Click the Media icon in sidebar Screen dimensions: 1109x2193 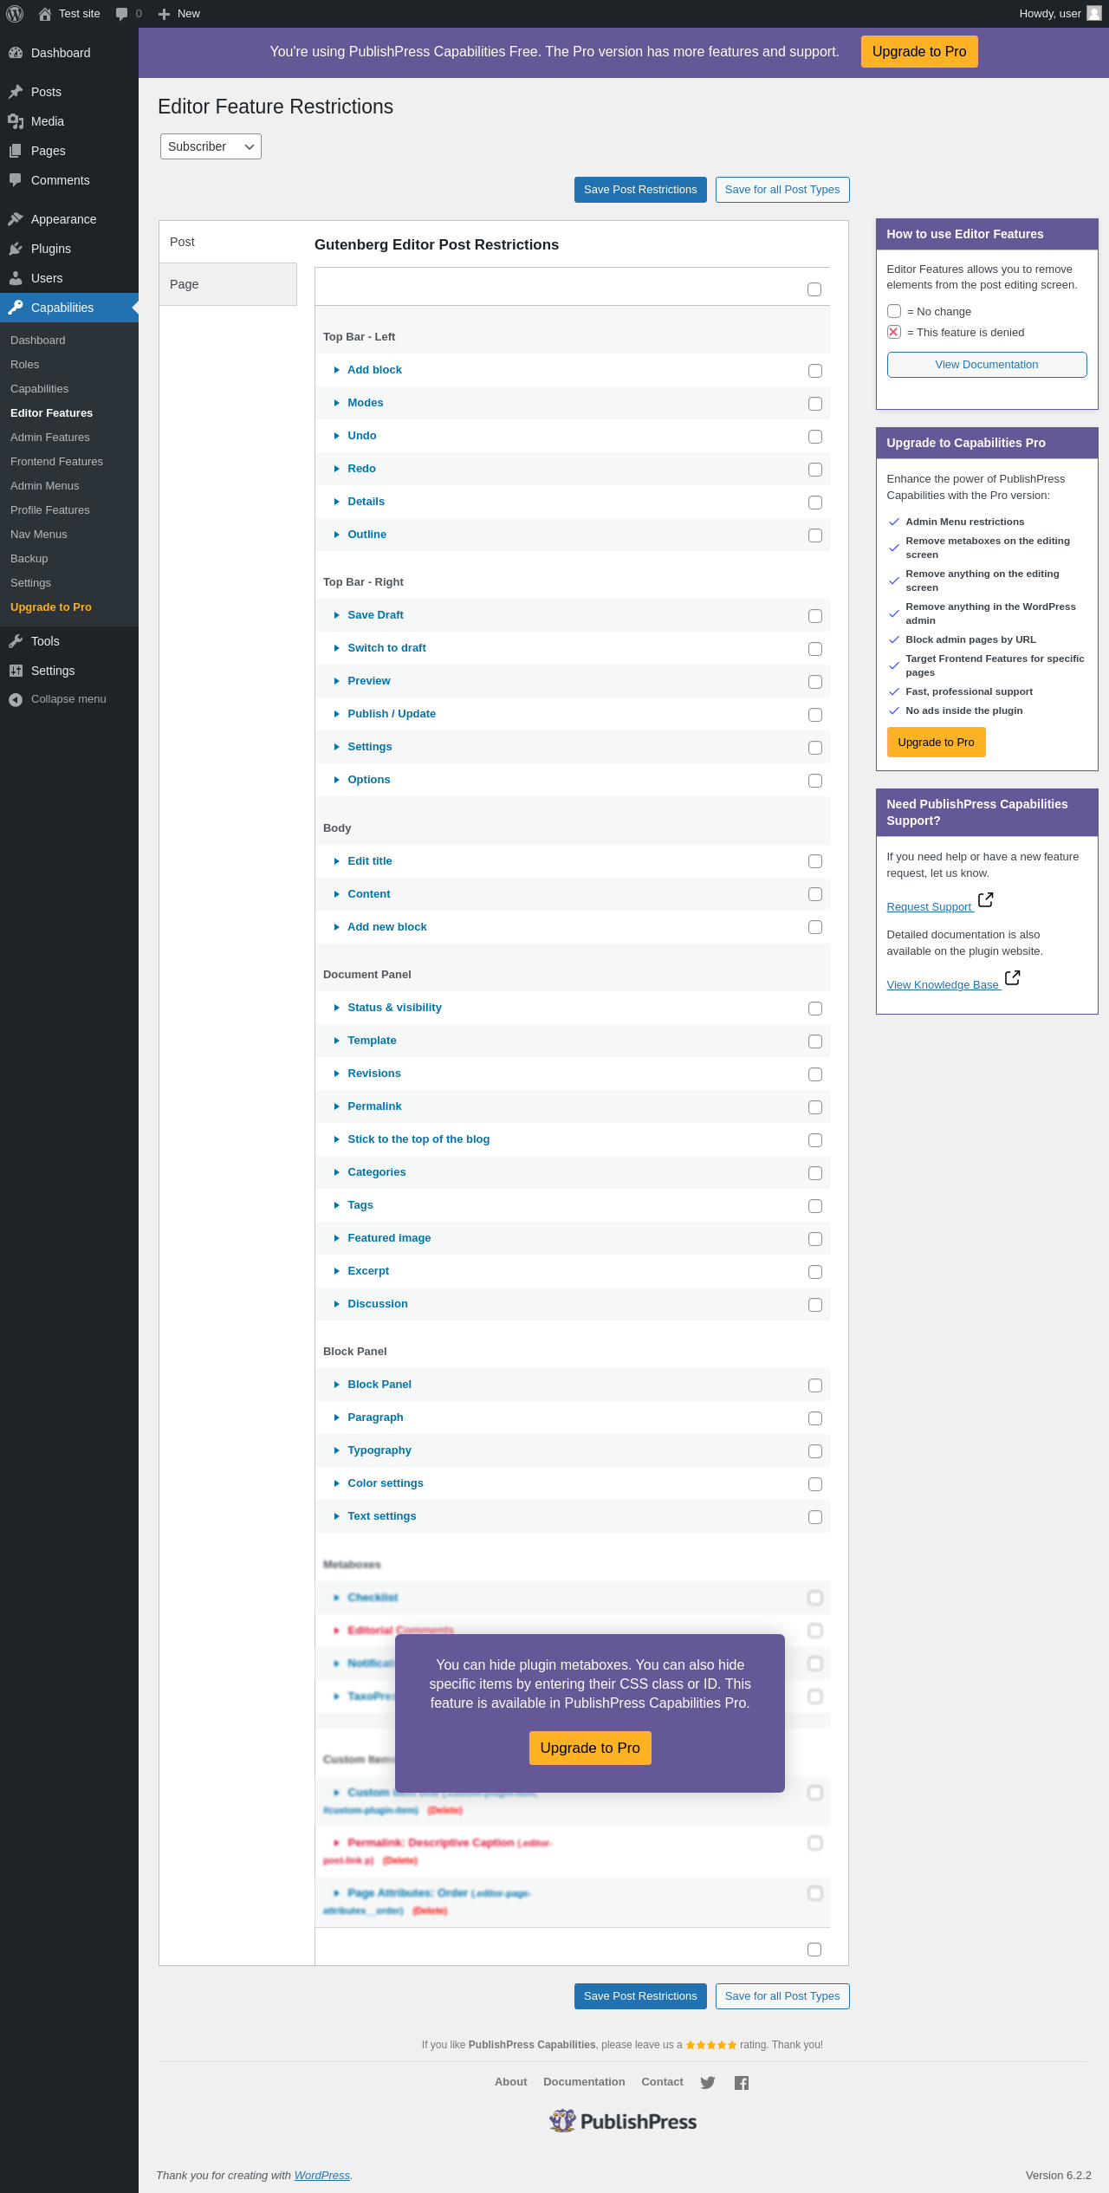[x=16, y=121]
